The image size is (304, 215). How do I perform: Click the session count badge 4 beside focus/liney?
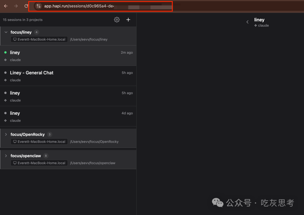(36, 32)
